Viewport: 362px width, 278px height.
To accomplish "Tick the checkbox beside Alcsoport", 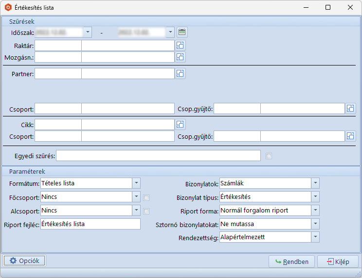I will [146, 211].
